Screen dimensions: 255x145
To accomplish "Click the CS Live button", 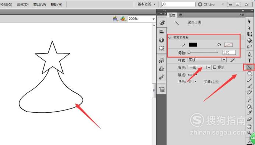I will tap(206, 4).
